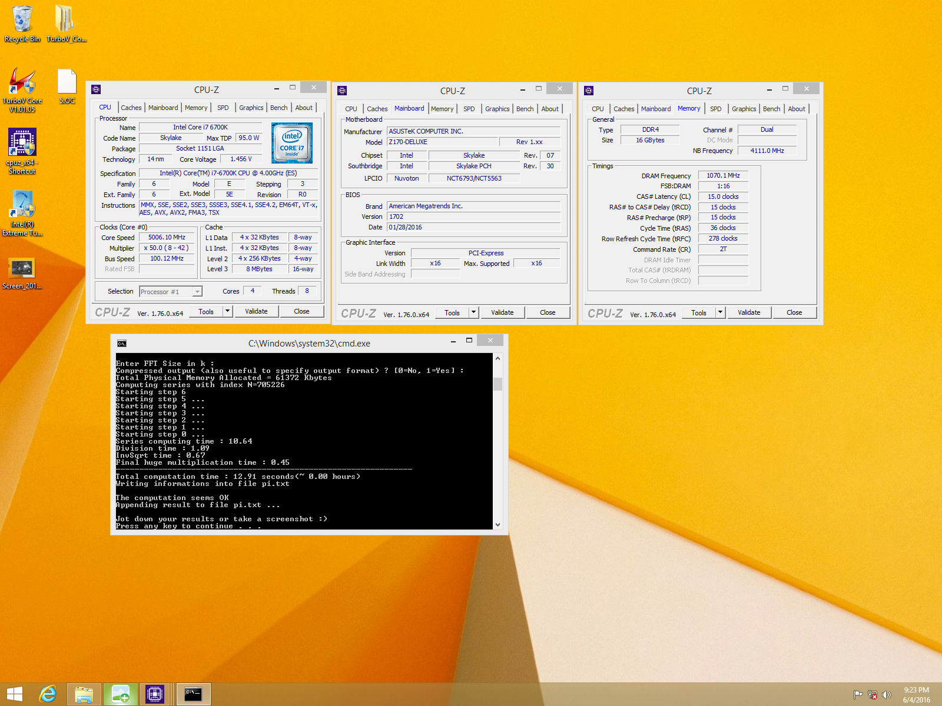This screenshot has height=706, width=942.
Task: Click the Core Speed value 5006.10 MHz
Action: (x=167, y=237)
